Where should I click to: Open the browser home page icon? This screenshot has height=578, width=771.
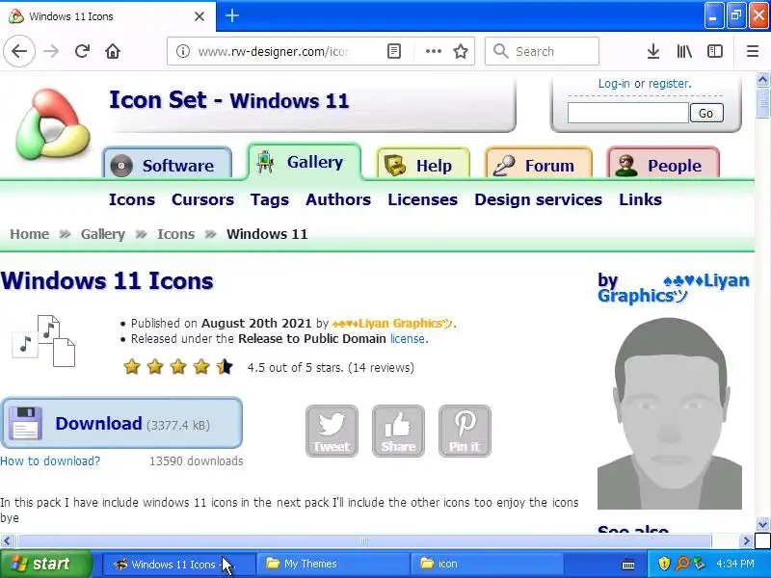coord(113,51)
